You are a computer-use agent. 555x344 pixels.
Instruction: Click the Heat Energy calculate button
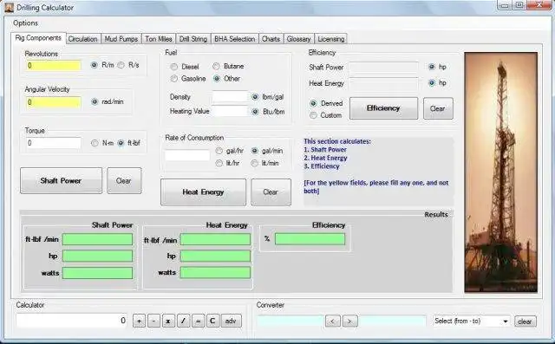tap(203, 192)
